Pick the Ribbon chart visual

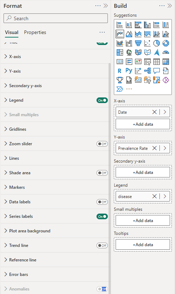click(x=119, y=43)
